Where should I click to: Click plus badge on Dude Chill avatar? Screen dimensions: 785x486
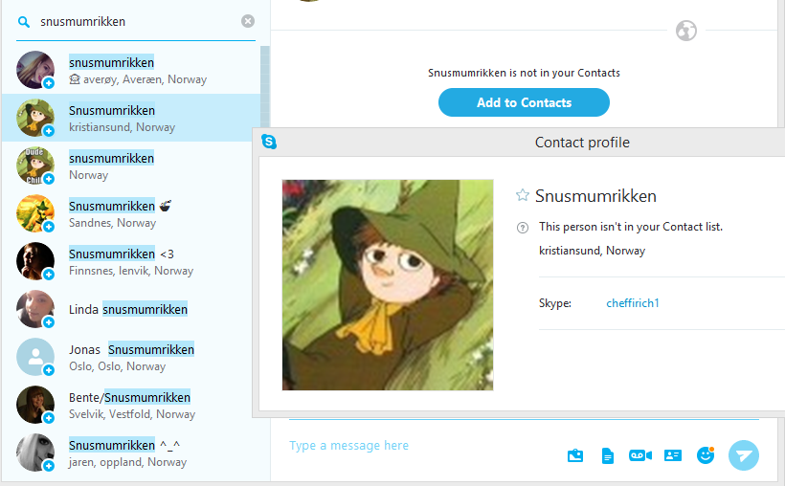pos(49,179)
